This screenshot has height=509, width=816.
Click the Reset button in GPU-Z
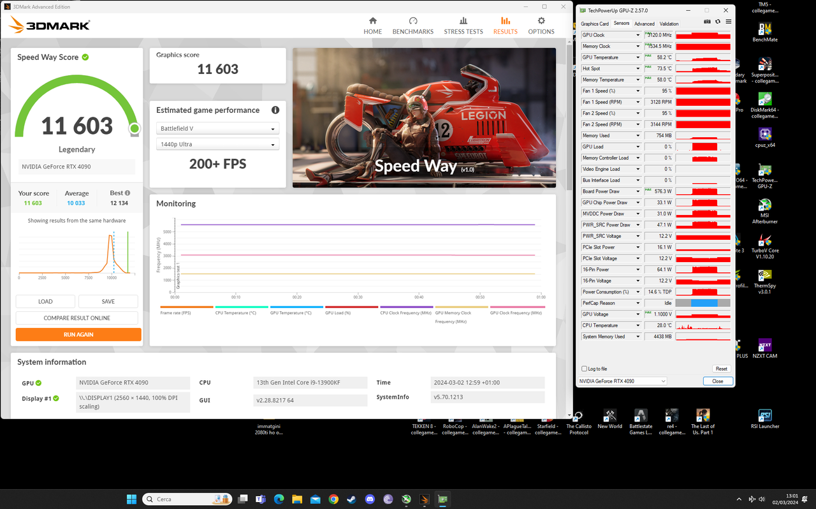pyautogui.click(x=721, y=369)
